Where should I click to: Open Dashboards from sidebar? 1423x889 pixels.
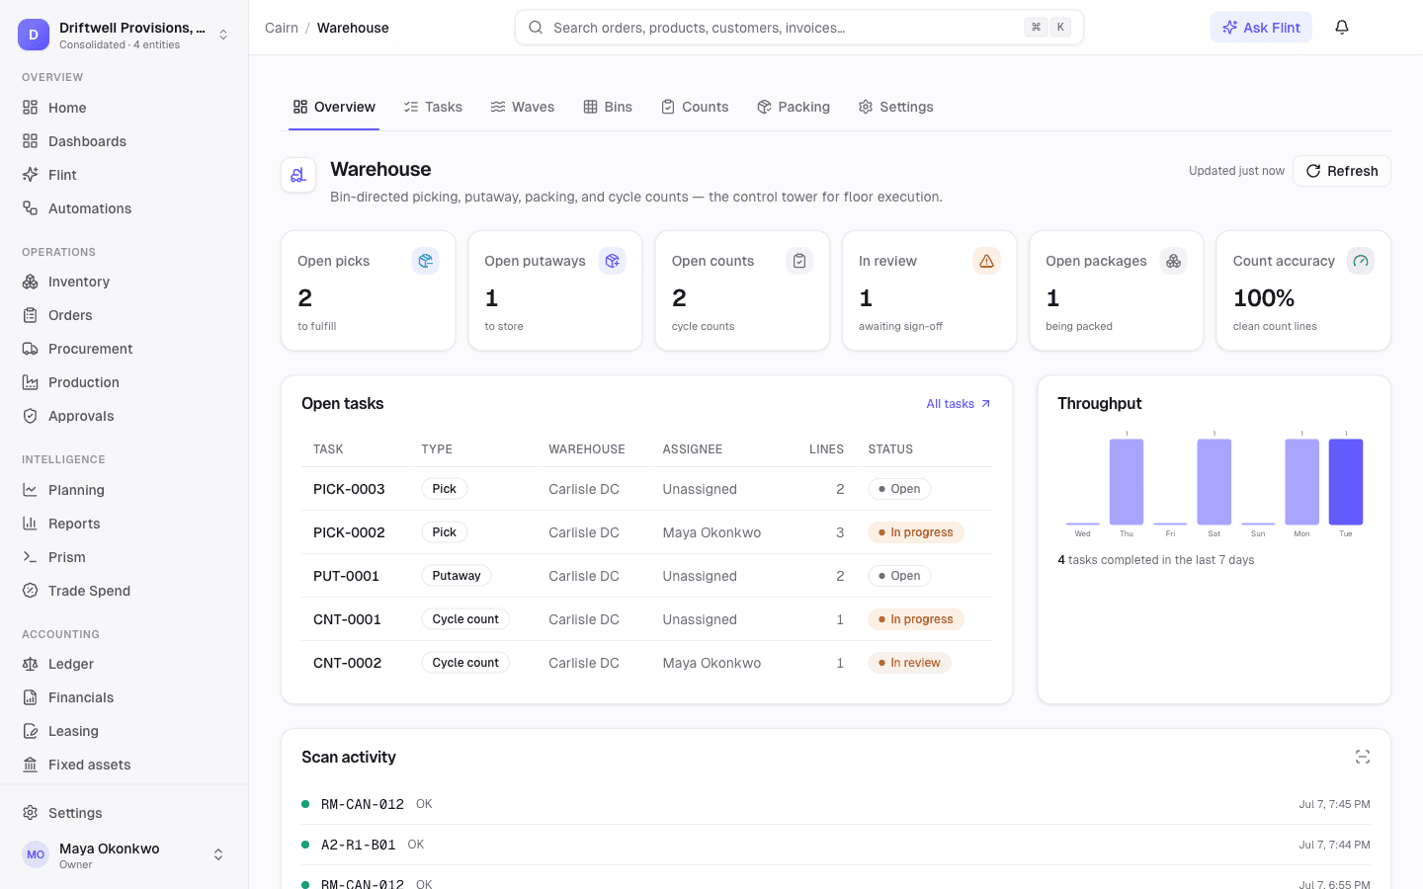[124, 141]
